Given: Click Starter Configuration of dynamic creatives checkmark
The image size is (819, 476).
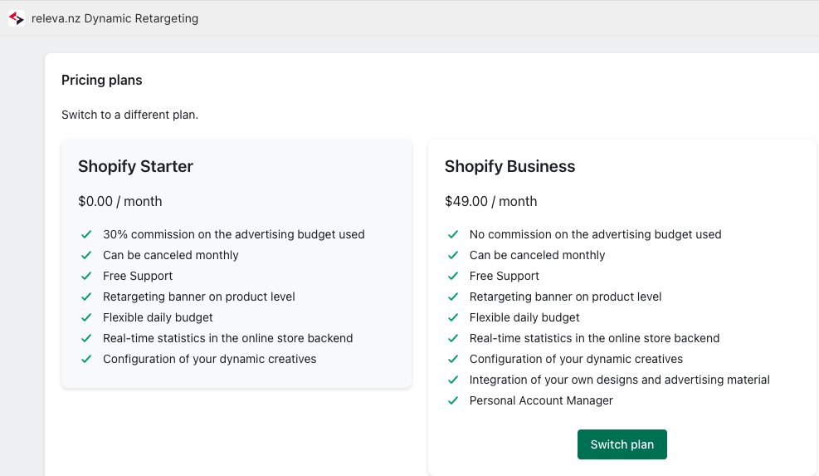Looking at the screenshot, I should point(86,359).
